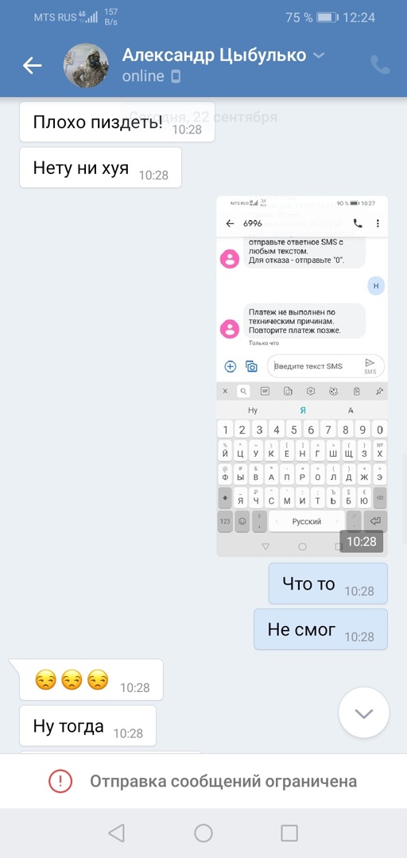
Task: Select the "Плохо пиздеть!" message bubble
Action: pyautogui.click(x=117, y=122)
